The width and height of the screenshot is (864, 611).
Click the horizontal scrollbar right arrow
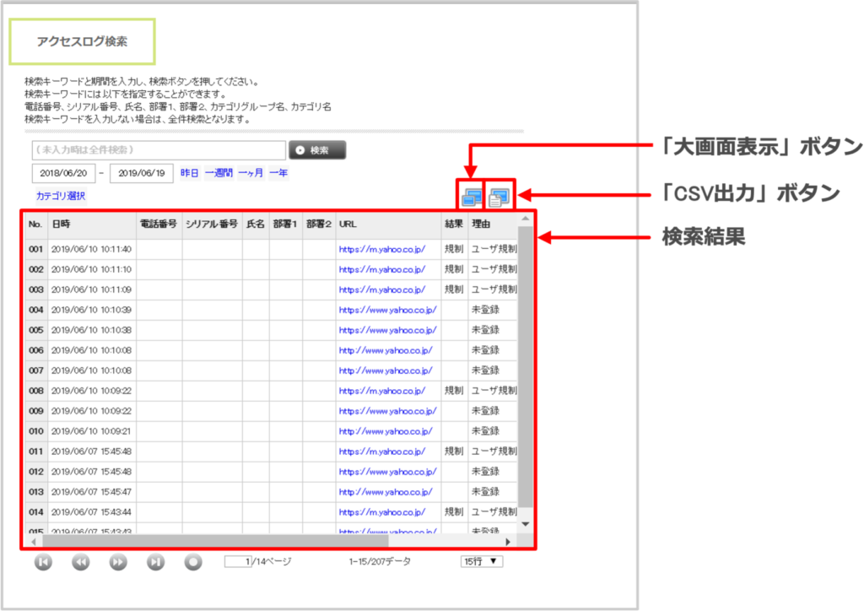click(x=508, y=541)
